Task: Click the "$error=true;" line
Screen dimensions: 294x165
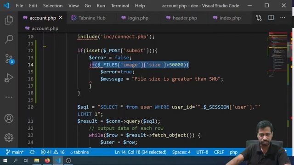Action: click(x=117, y=72)
